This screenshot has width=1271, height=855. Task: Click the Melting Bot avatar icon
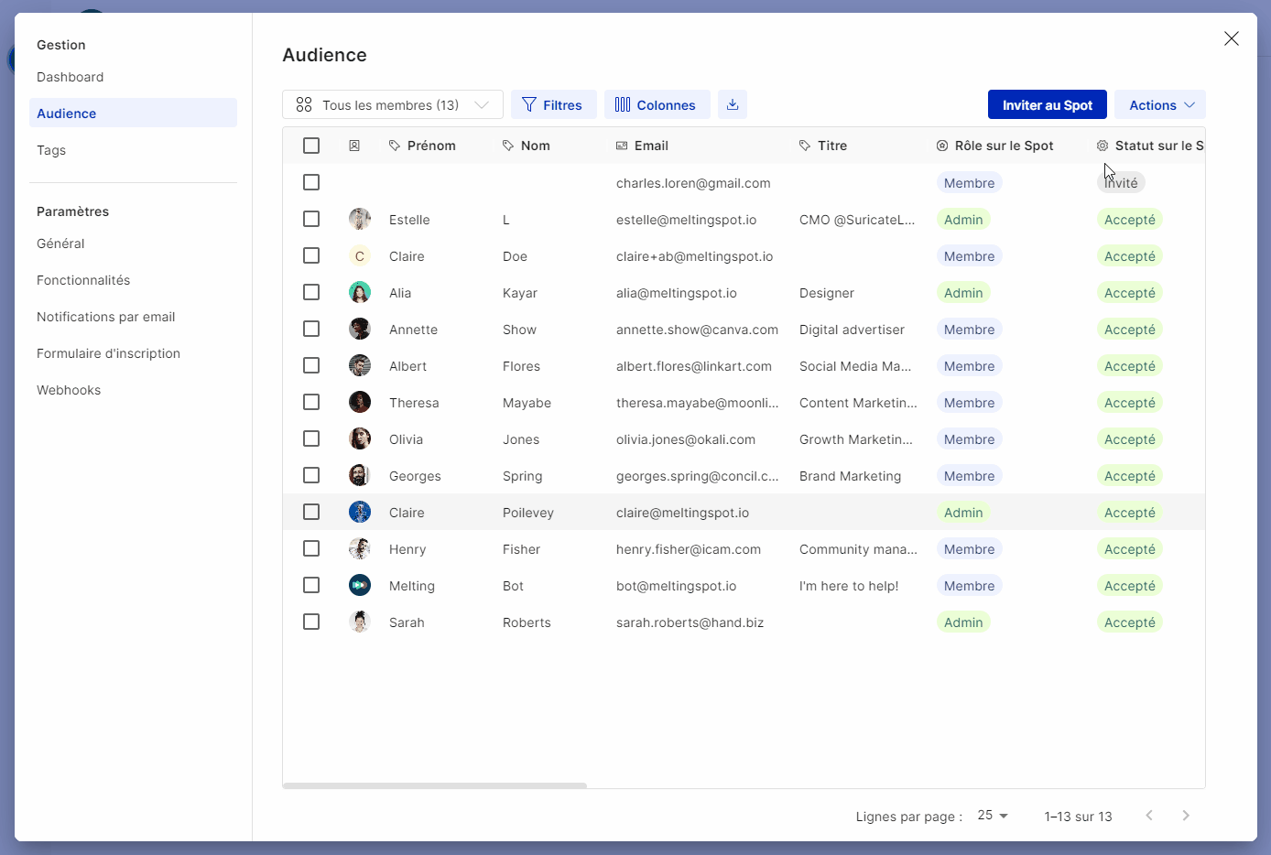pyautogui.click(x=360, y=586)
